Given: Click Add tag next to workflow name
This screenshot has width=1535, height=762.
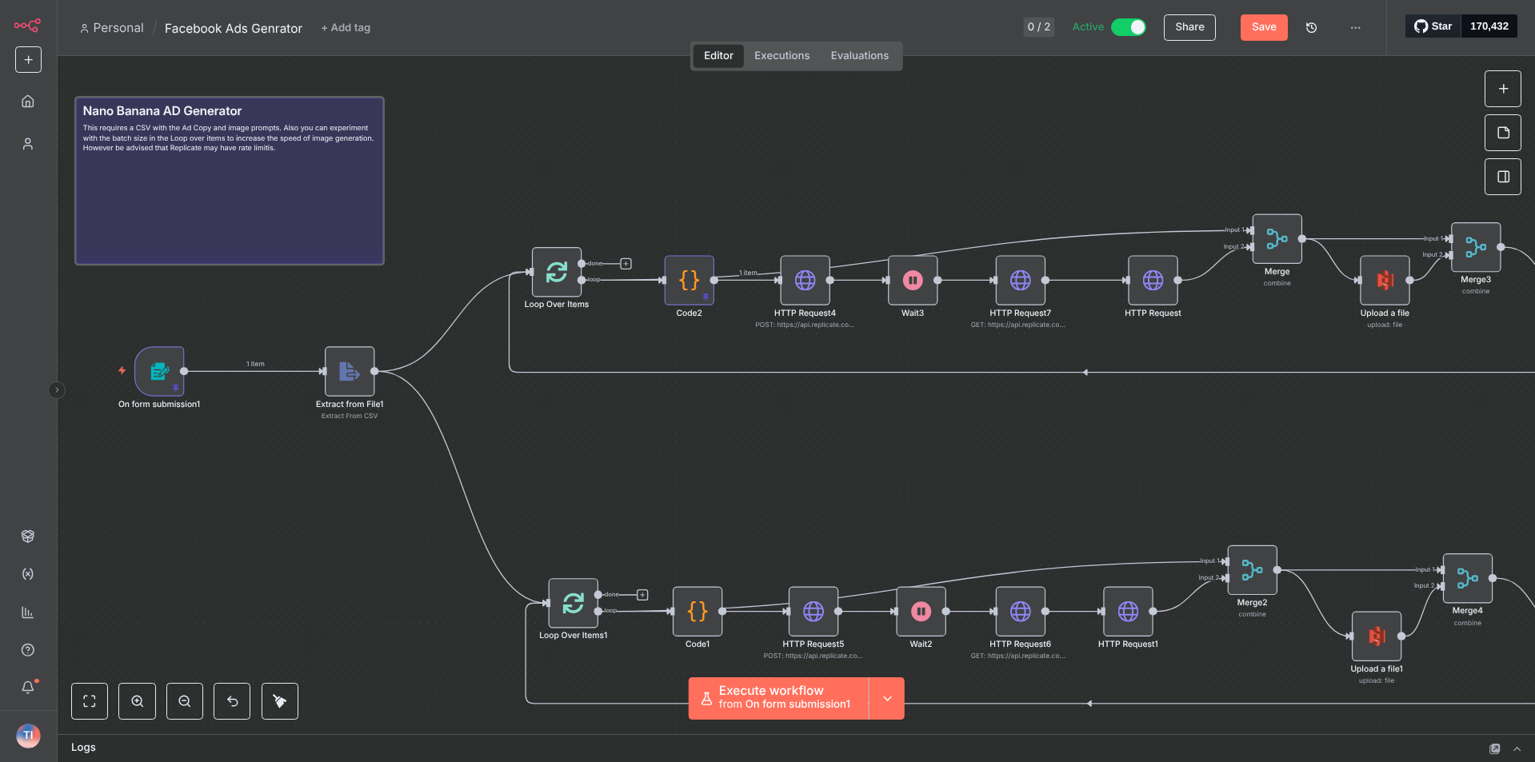Looking at the screenshot, I should [x=346, y=28].
